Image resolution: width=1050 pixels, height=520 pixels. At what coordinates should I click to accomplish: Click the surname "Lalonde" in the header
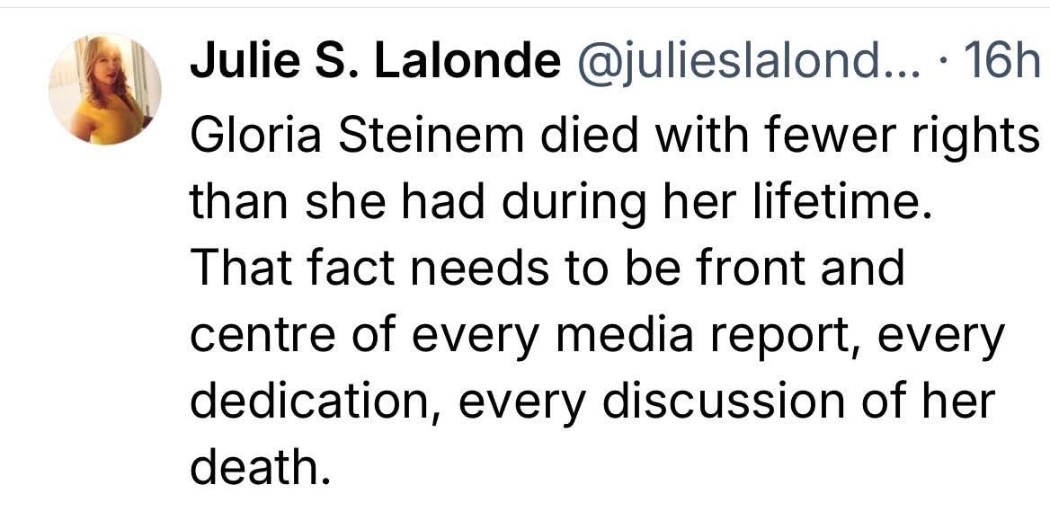pos(467,64)
